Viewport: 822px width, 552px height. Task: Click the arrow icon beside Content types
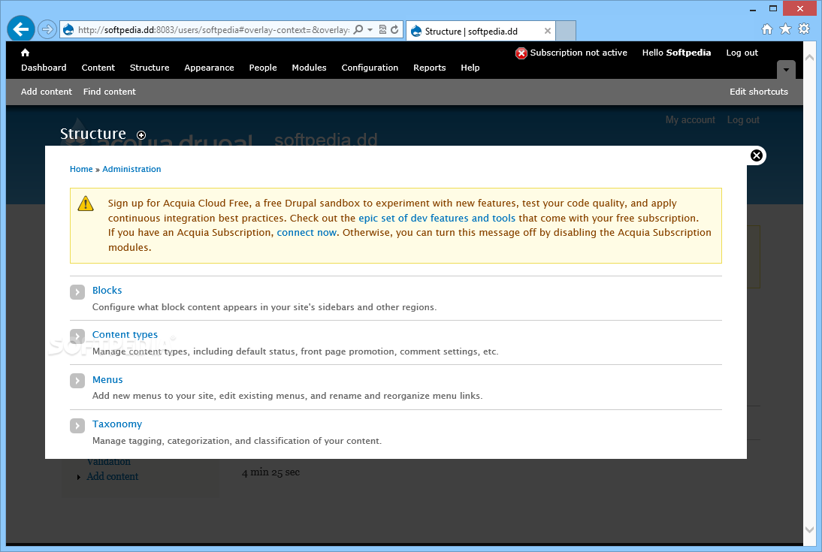[x=77, y=336]
